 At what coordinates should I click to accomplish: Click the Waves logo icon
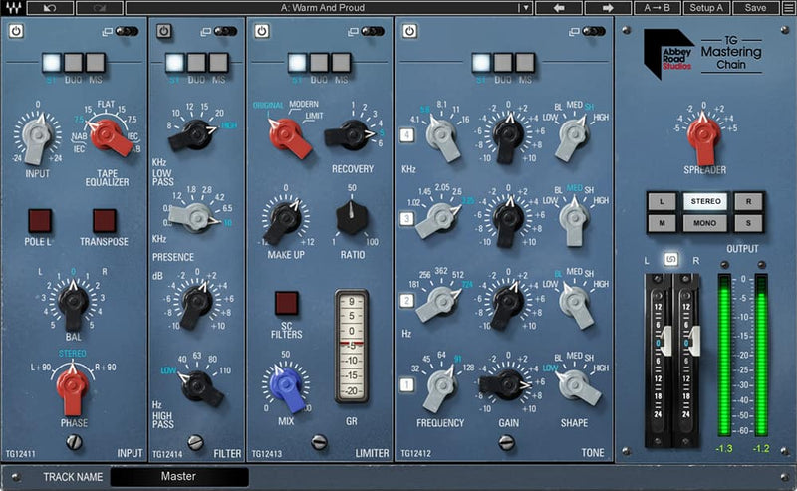tap(12, 8)
